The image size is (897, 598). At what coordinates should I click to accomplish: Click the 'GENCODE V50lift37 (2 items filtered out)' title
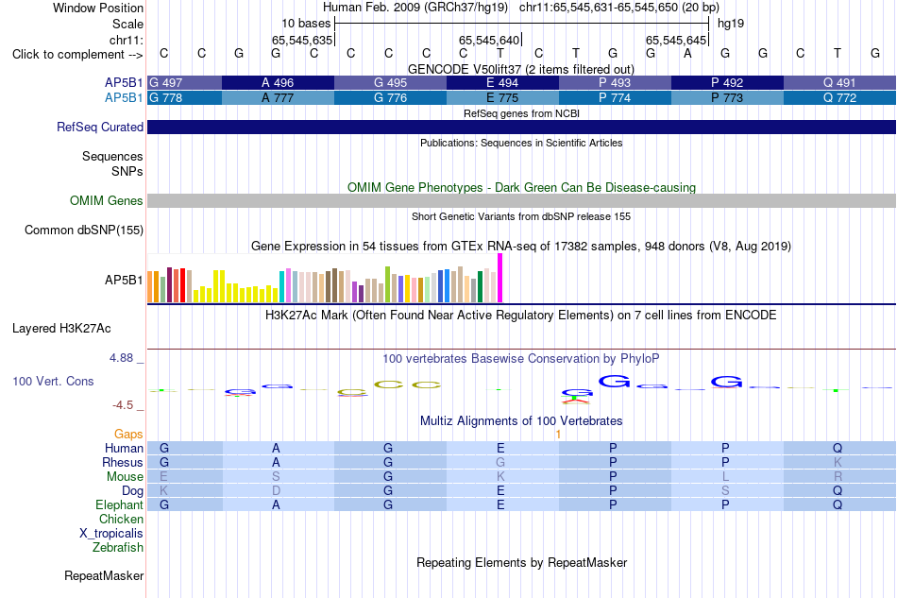point(521,69)
